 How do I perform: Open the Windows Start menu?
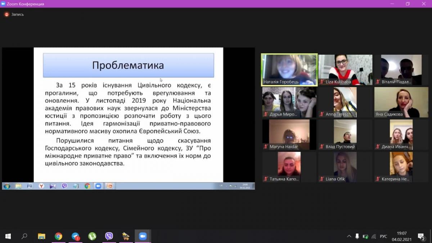[8, 236]
